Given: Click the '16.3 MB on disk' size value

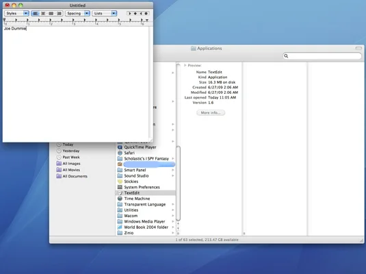Looking at the screenshot, I should pos(222,82).
